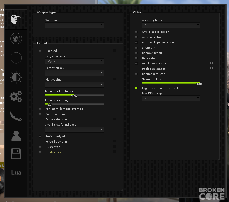Open the Misc settings tab (gears icon)
The width and height of the screenshot is (229, 202).
click(x=16, y=96)
